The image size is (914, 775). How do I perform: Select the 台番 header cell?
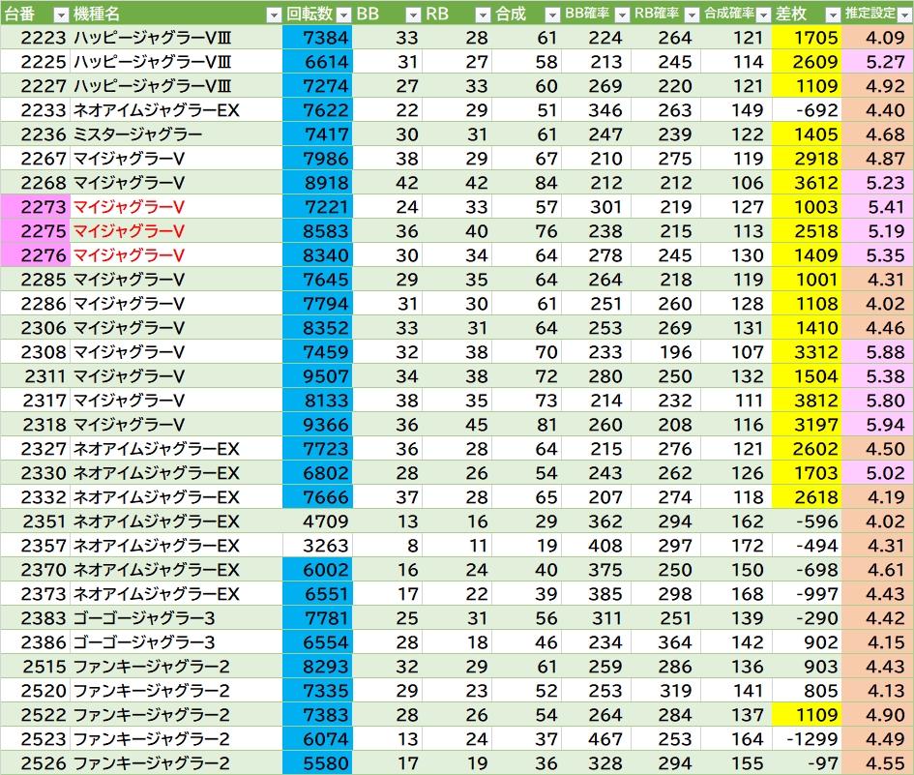(x=36, y=14)
